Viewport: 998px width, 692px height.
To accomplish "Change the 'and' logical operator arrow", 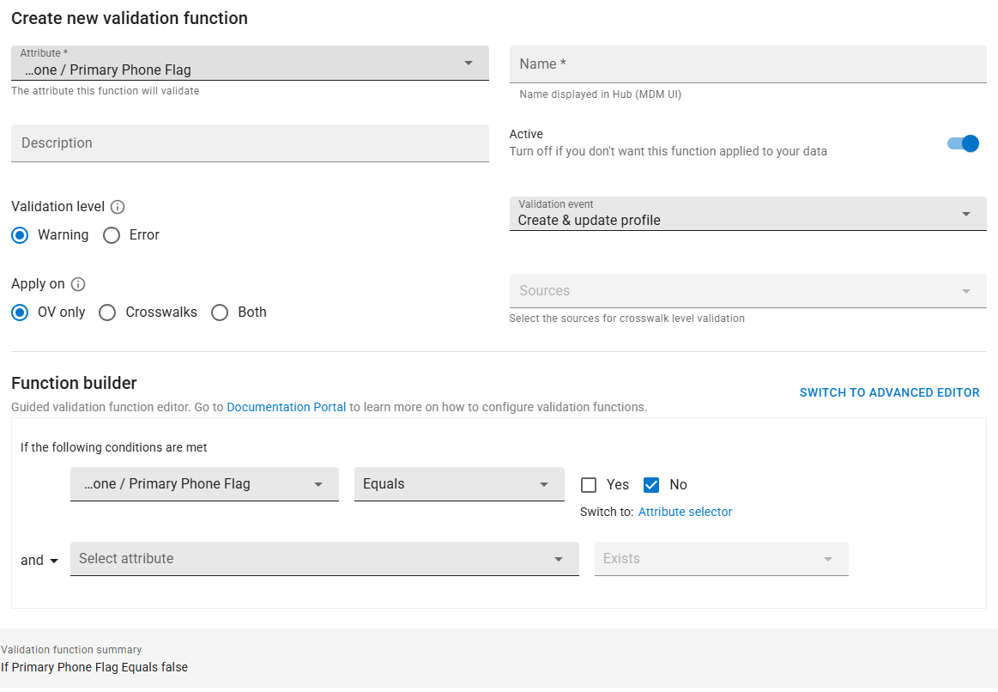I will coord(53,561).
